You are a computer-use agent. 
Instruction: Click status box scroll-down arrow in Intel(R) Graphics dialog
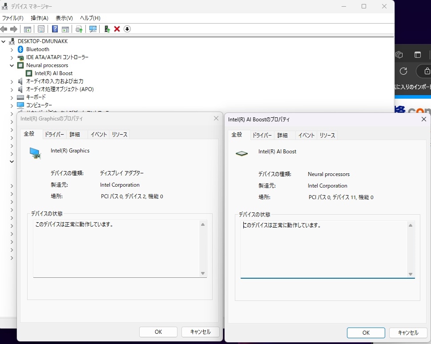pyautogui.click(x=203, y=273)
